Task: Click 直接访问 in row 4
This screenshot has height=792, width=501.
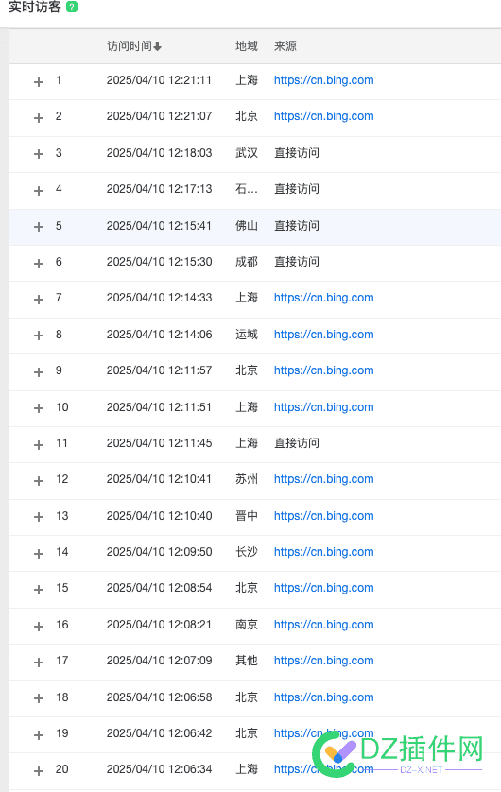Action: tap(297, 189)
